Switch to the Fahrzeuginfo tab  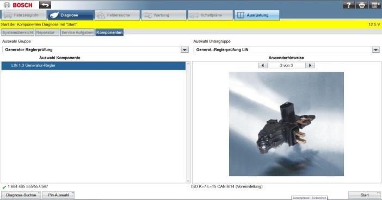point(24,15)
